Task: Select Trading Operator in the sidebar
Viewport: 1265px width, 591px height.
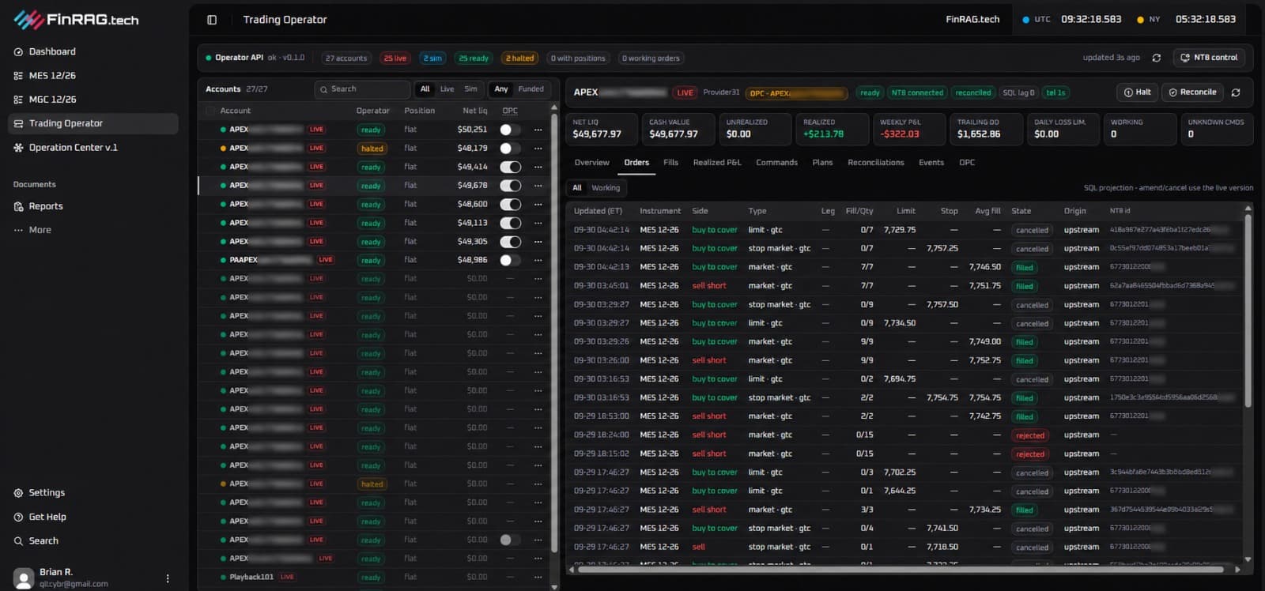Action: click(x=93, y=123)
